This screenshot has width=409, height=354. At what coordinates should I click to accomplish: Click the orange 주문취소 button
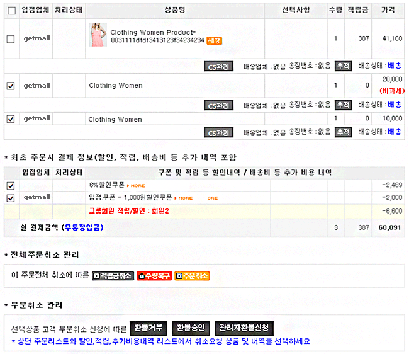pos(192,276)
